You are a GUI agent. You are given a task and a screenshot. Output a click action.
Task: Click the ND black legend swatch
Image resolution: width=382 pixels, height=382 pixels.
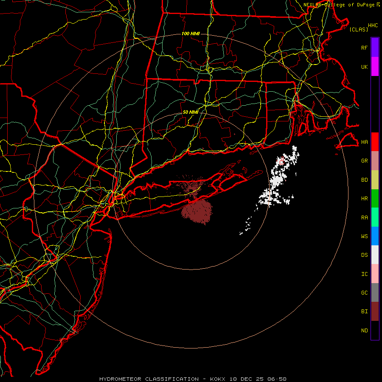point(375,330)
